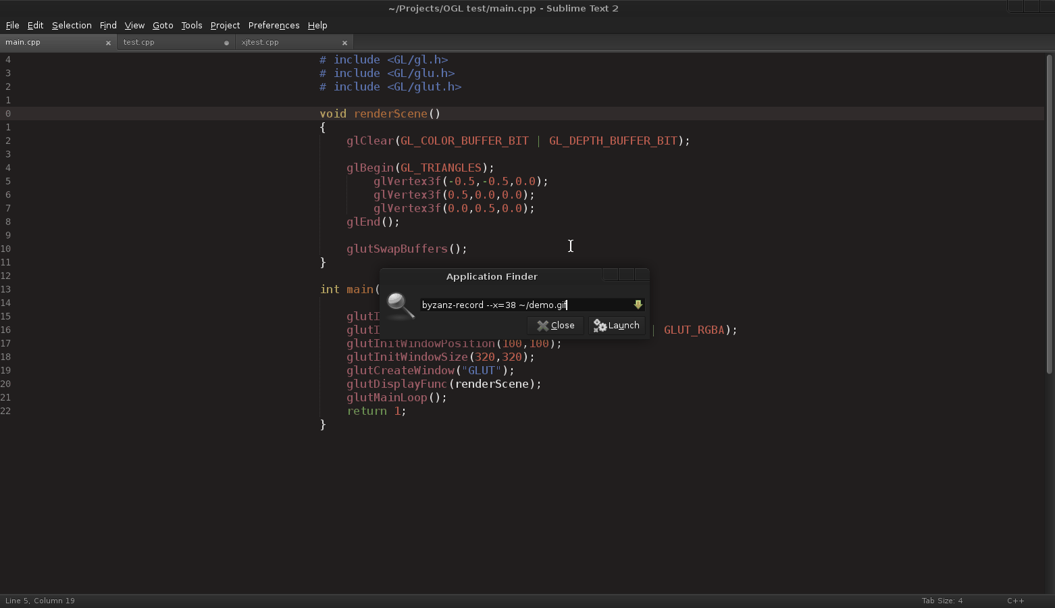The width and height of the screenshot is (1055, 608).
Task: Click the include <GL/glut.h> line
Action: click(x=390, y=86)
